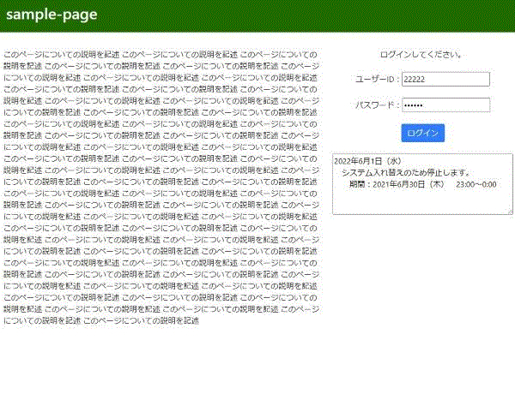Grab the notice textarea resize handle
Viewport: 515px width, 394px height.
509,211
